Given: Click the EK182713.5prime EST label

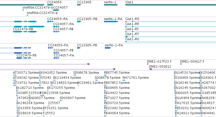Looking at the screenshot, I should [30, 88].
